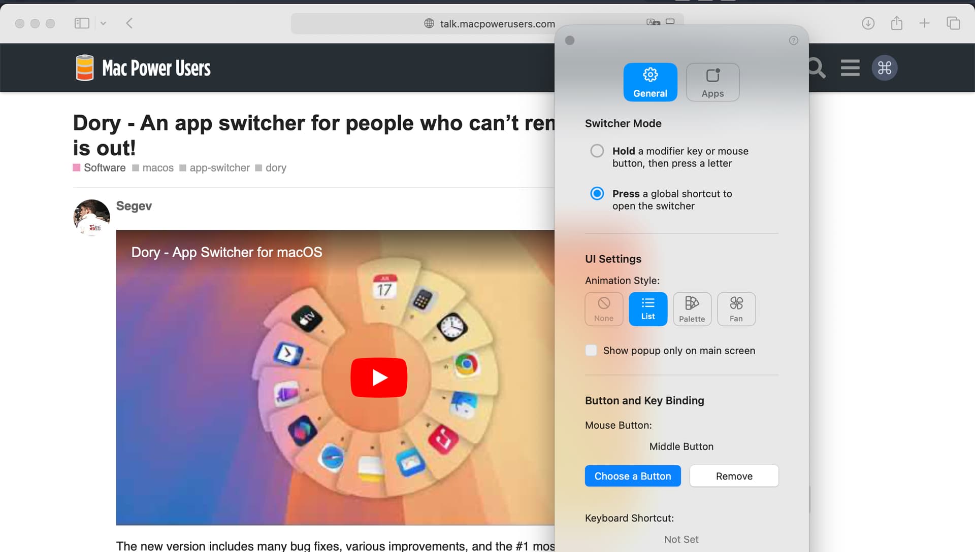Screen dimensions: 975x552
Task: Open the forum hamburger menu
Action: click(850, 68)
